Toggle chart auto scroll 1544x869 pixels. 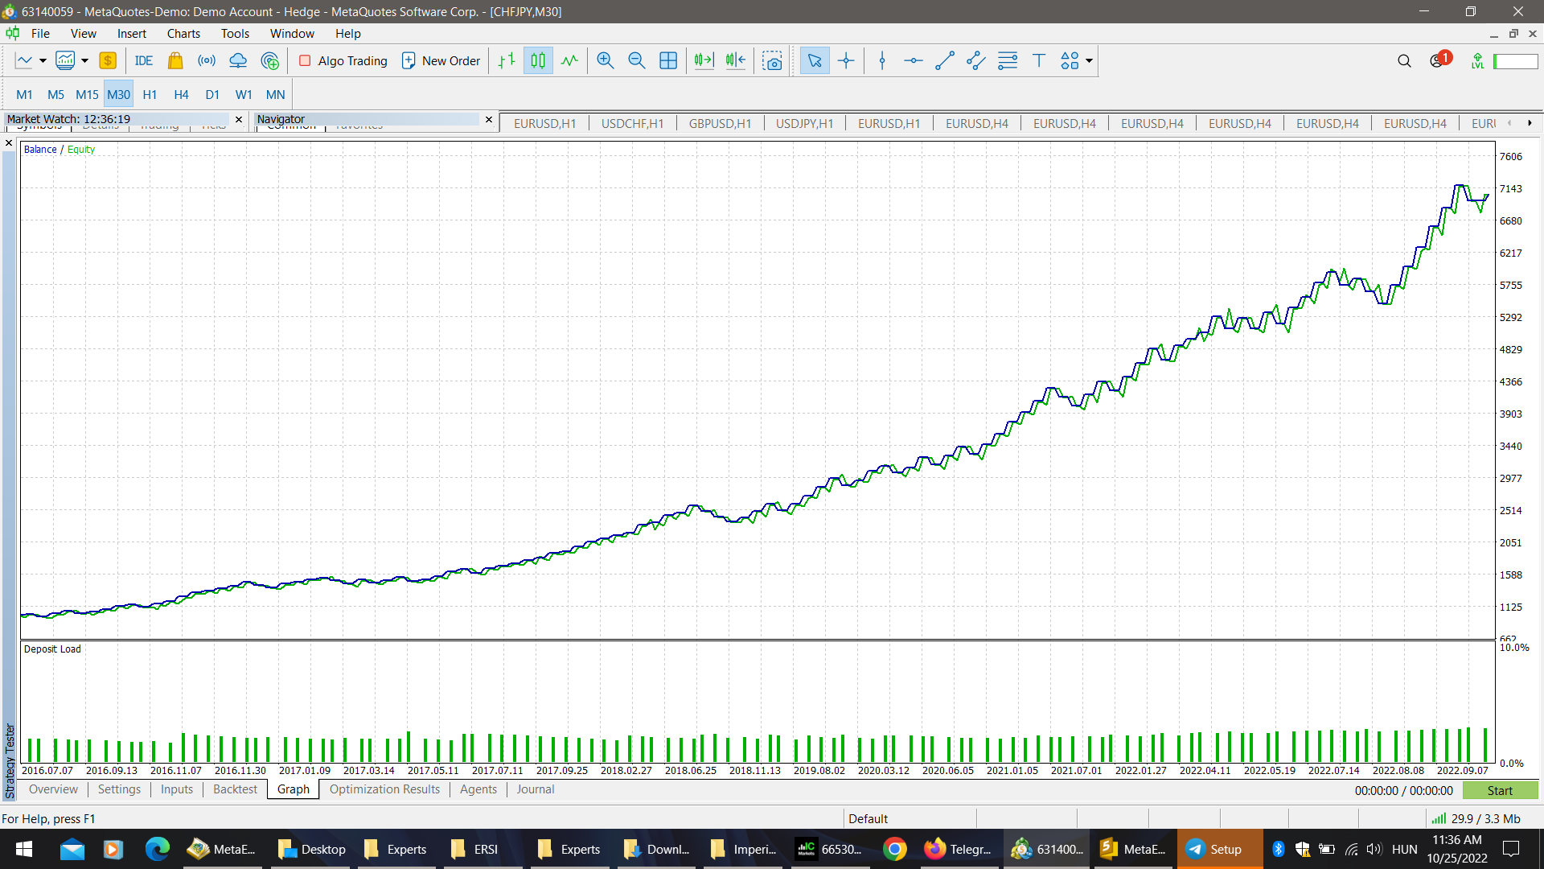(x=704, y=60)
